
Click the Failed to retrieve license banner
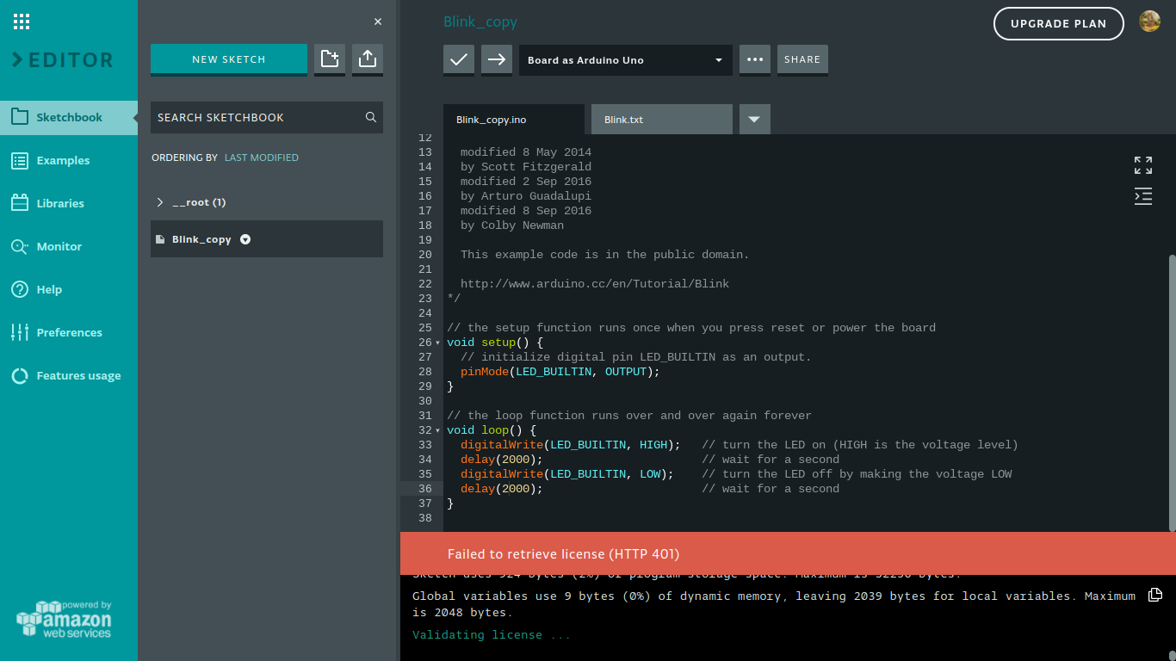(788, 553)
